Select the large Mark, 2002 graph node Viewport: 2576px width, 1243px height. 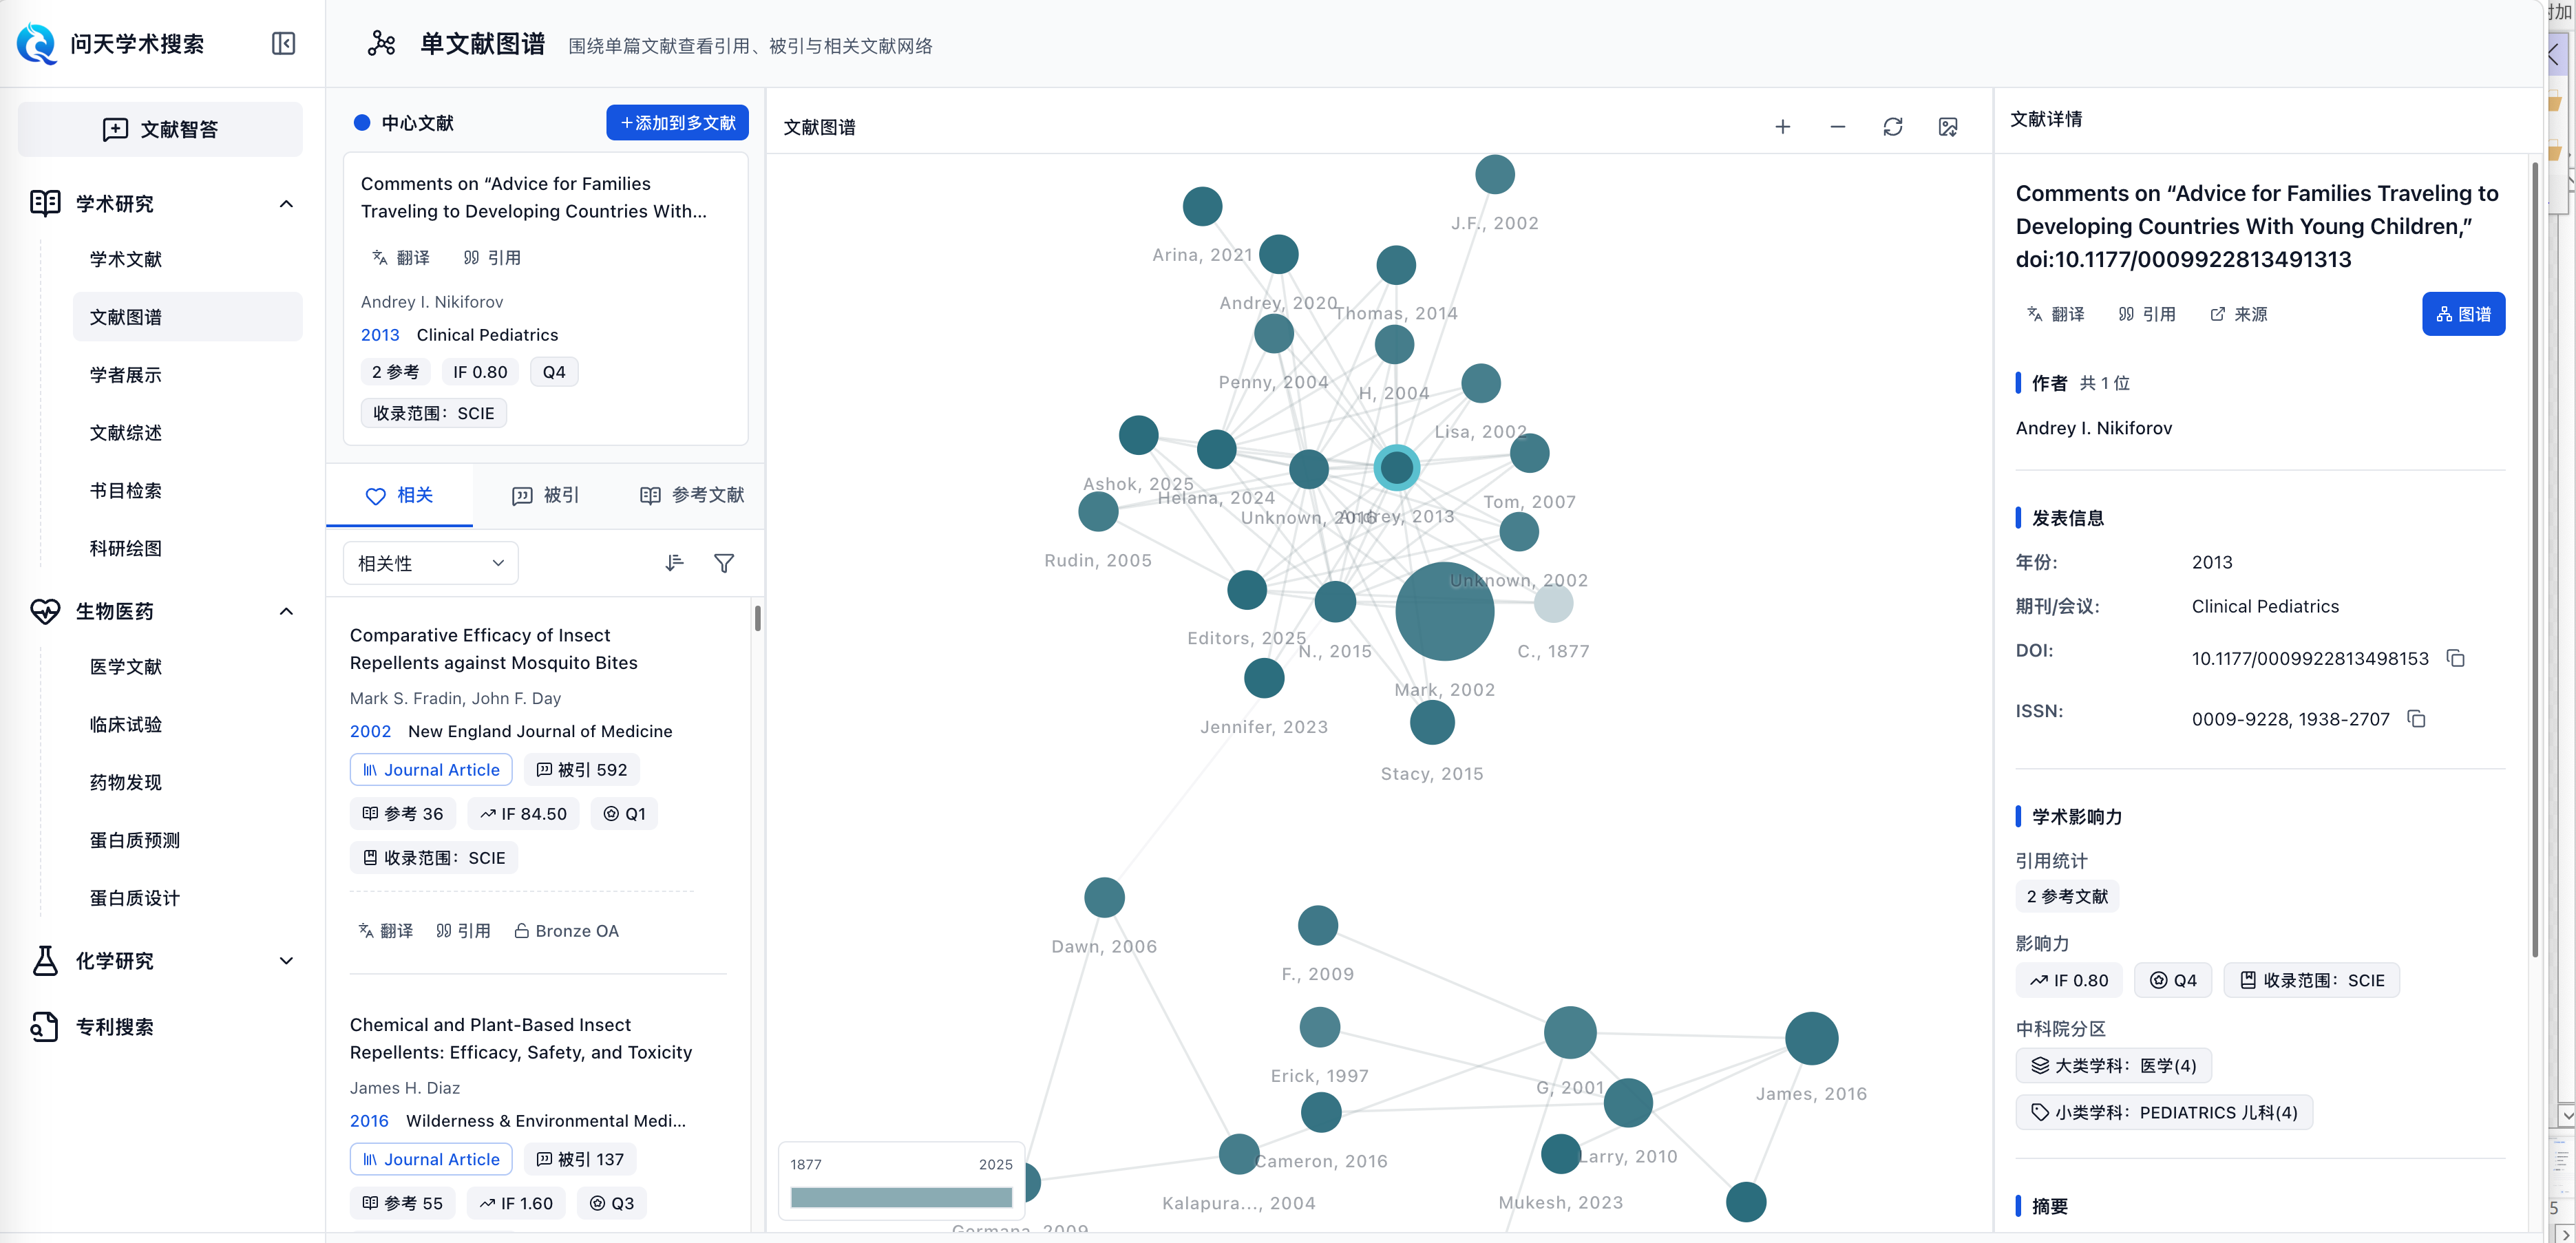[x=1444, y=611]
